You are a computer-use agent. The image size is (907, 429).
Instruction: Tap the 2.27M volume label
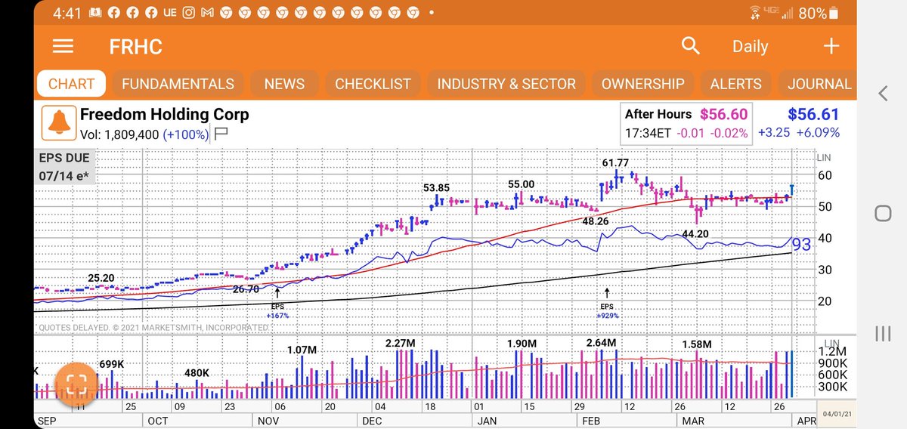point(400,343)
